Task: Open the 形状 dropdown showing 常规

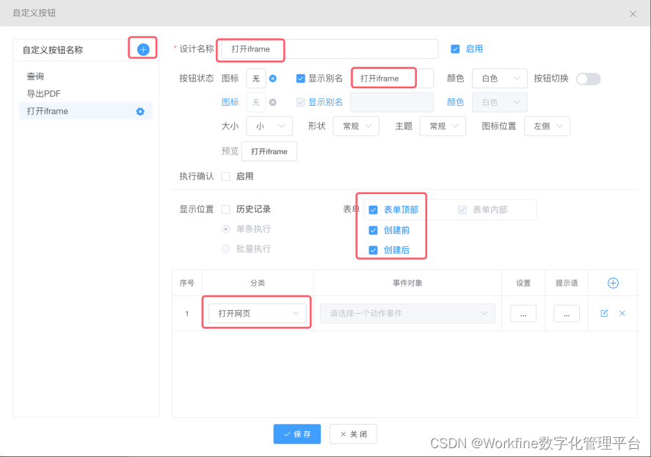Action: pyautogui.click(x=356, y=126)
